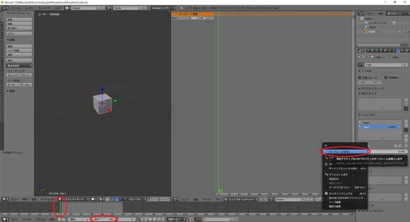Click the ミラー button
The height and width of the screenshot is (222, 410).
click(x=19, y=34)
